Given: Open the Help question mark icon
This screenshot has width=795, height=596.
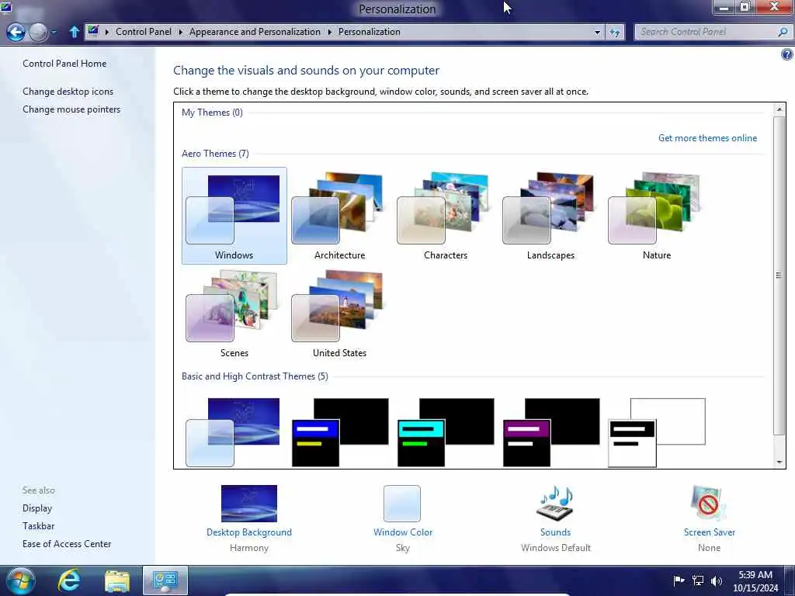Looking at the screenshot, I should 787,54.
